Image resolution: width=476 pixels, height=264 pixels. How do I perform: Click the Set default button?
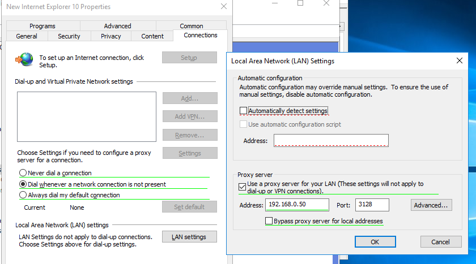(189, 207)
